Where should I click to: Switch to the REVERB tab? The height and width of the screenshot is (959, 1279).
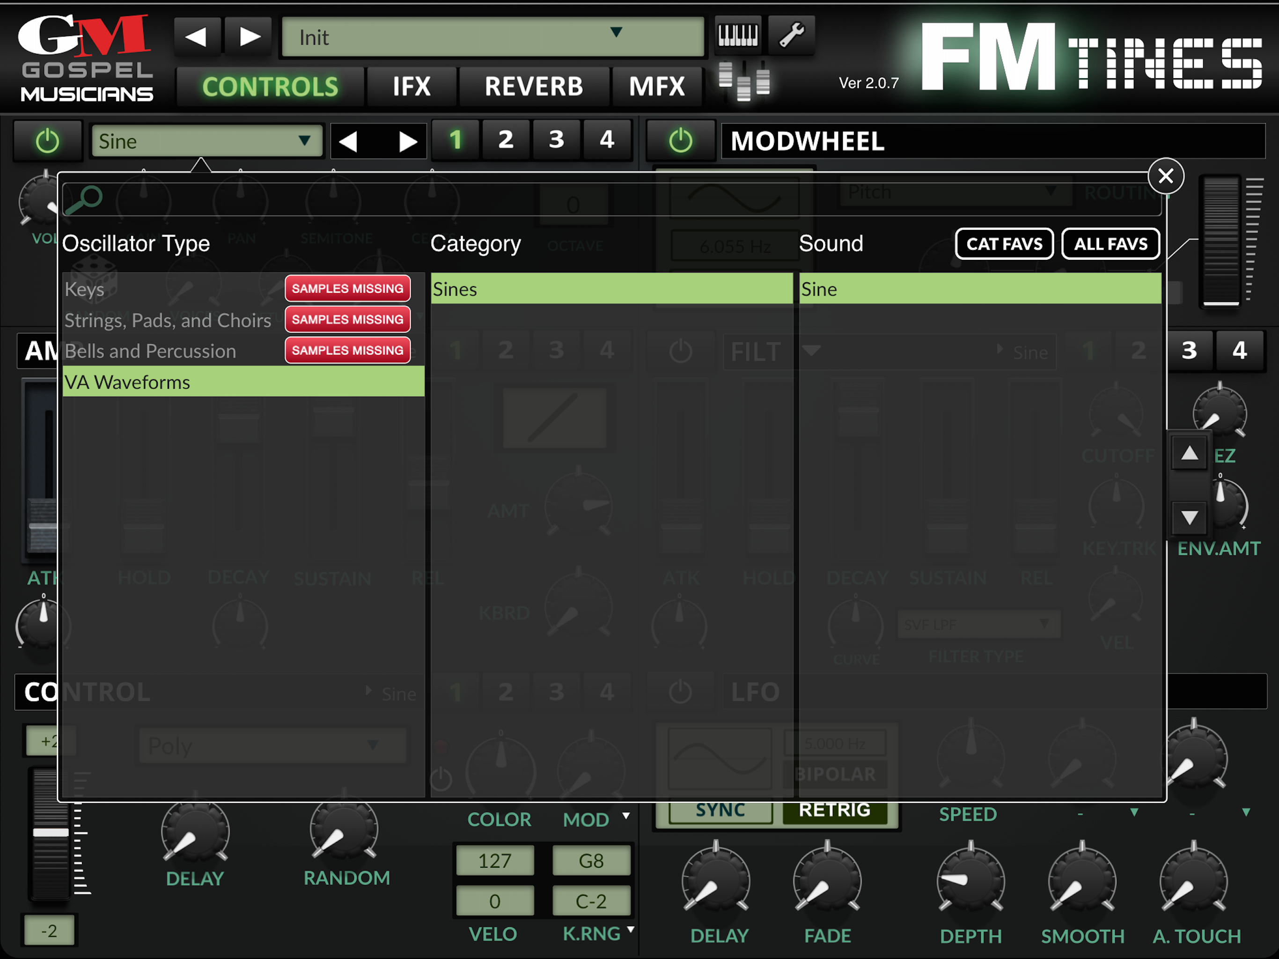tap(534, 87)
